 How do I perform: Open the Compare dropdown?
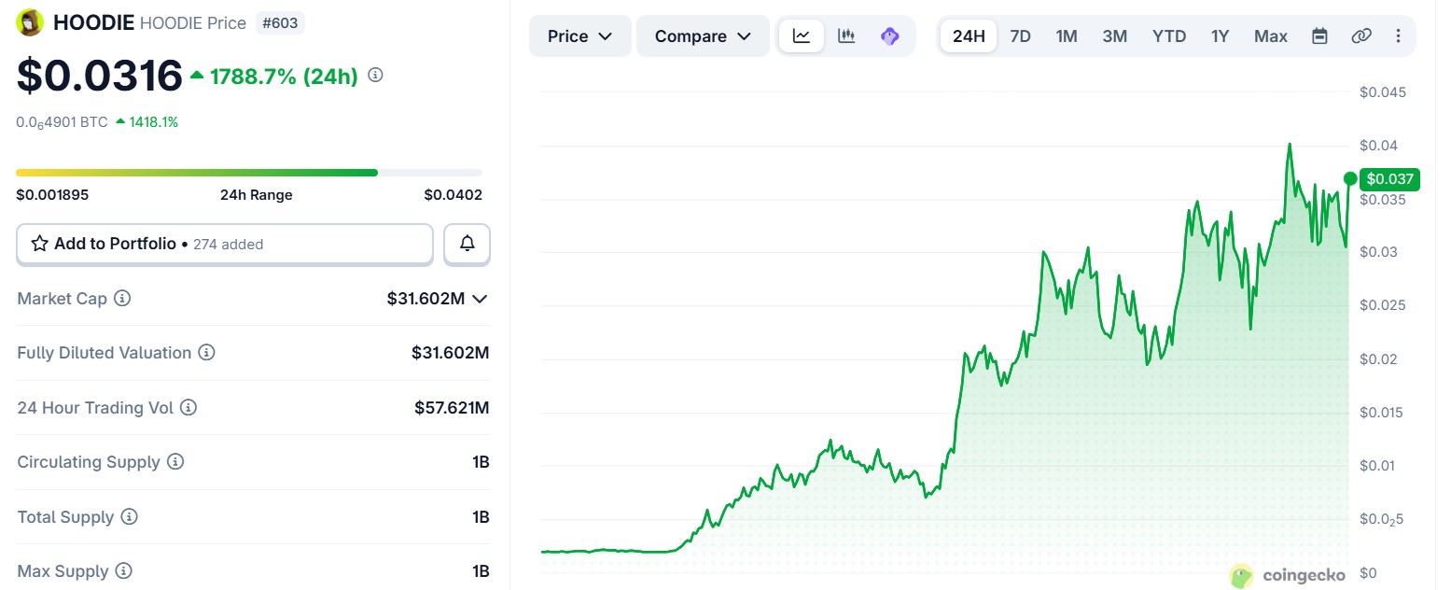pyautogui.click(x=704, y=36)
